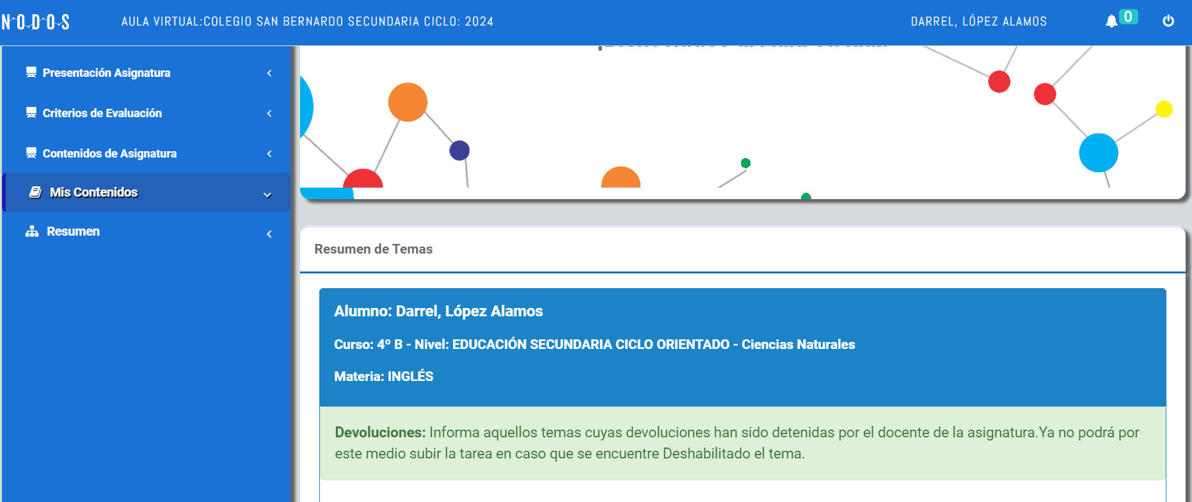
Task: Select the Mis Contenidos menu label
Action: click(93, 192)
